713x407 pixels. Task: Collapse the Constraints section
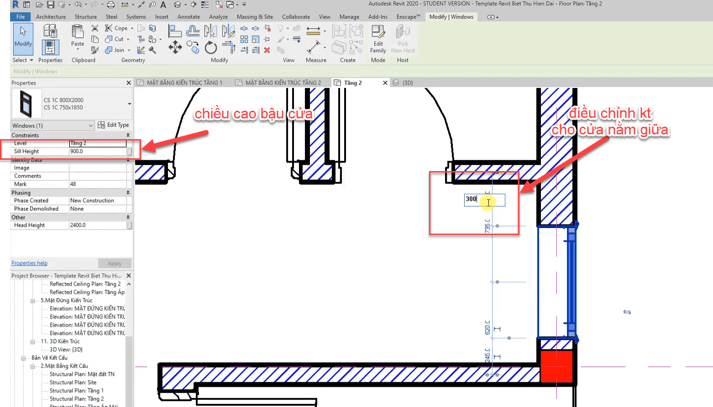(128, 136)
